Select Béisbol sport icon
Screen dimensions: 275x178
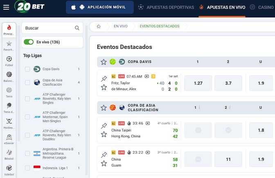point(9,155)
